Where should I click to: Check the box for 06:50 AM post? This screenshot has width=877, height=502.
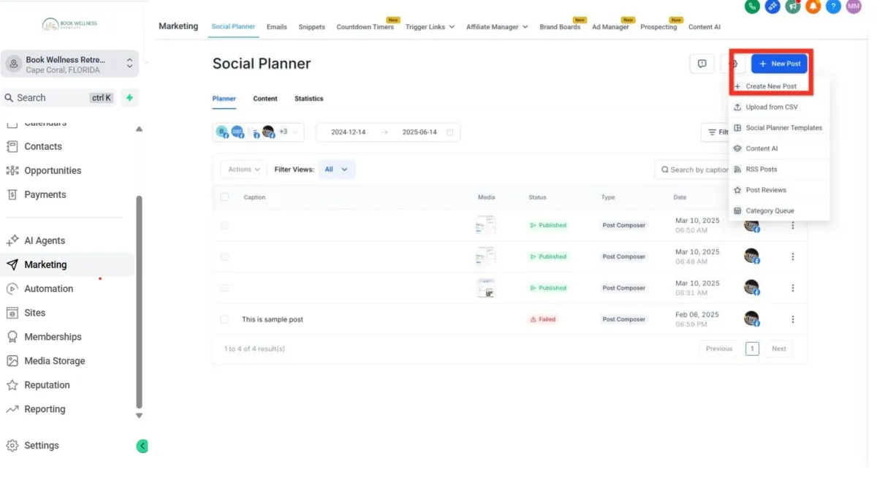(x=224, y=225)
